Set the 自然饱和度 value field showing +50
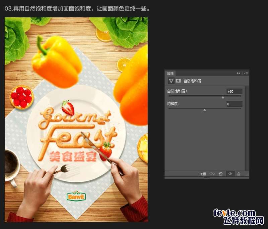The width and height of the screenshot is (268, 229). [x=234, y=91]
